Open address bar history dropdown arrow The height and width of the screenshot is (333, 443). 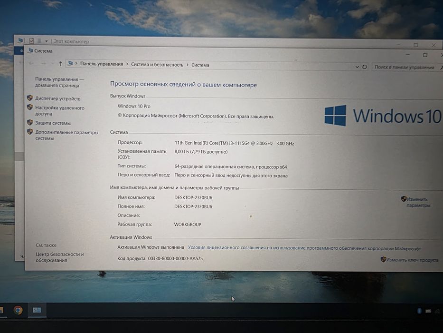(357, 67)
